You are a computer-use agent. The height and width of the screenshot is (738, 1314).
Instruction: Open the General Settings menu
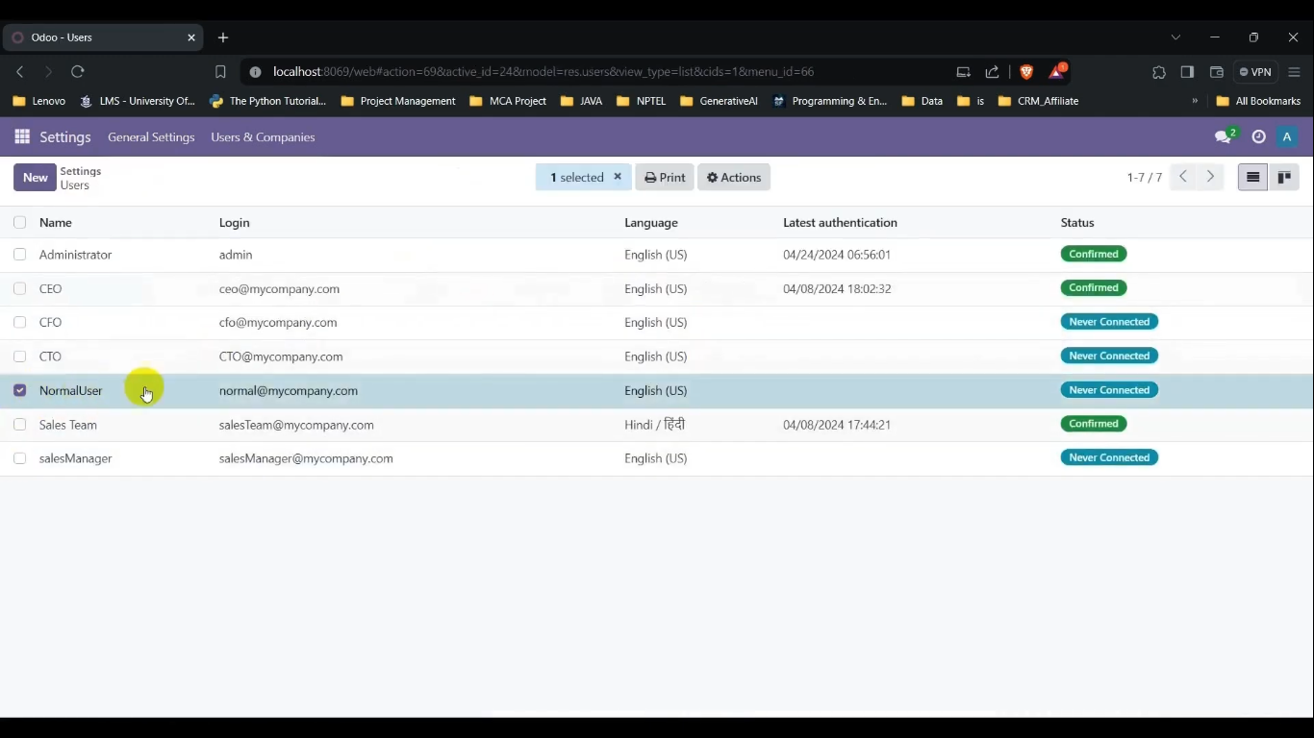(151, 137)
